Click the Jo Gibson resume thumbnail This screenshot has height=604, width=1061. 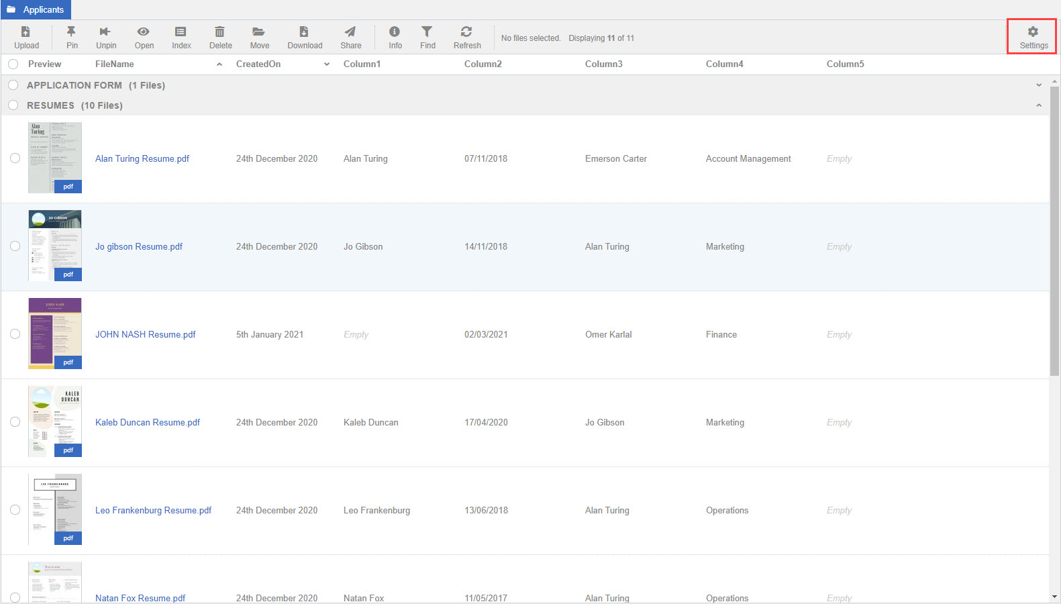coord(55,246)
